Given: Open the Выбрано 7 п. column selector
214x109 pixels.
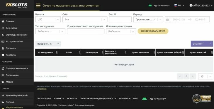Looking at the screenshot, I should pos(48,44).
